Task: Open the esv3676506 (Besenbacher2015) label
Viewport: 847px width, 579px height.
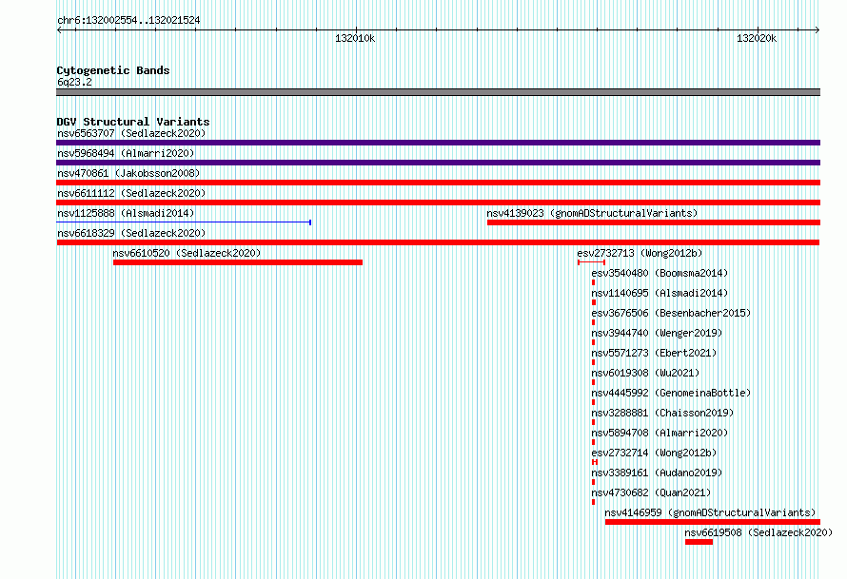Action: [x=671, y=313]
